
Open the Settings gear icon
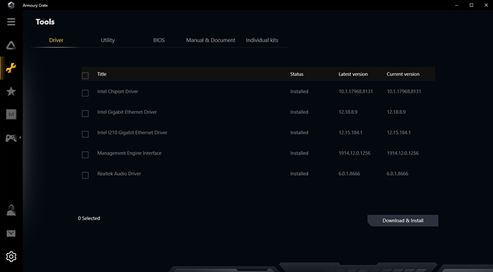11,257
